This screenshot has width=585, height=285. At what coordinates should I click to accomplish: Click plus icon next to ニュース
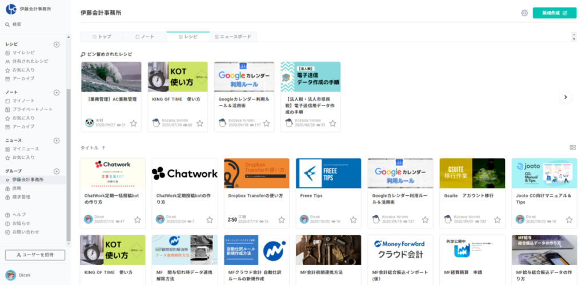(57, 141)
